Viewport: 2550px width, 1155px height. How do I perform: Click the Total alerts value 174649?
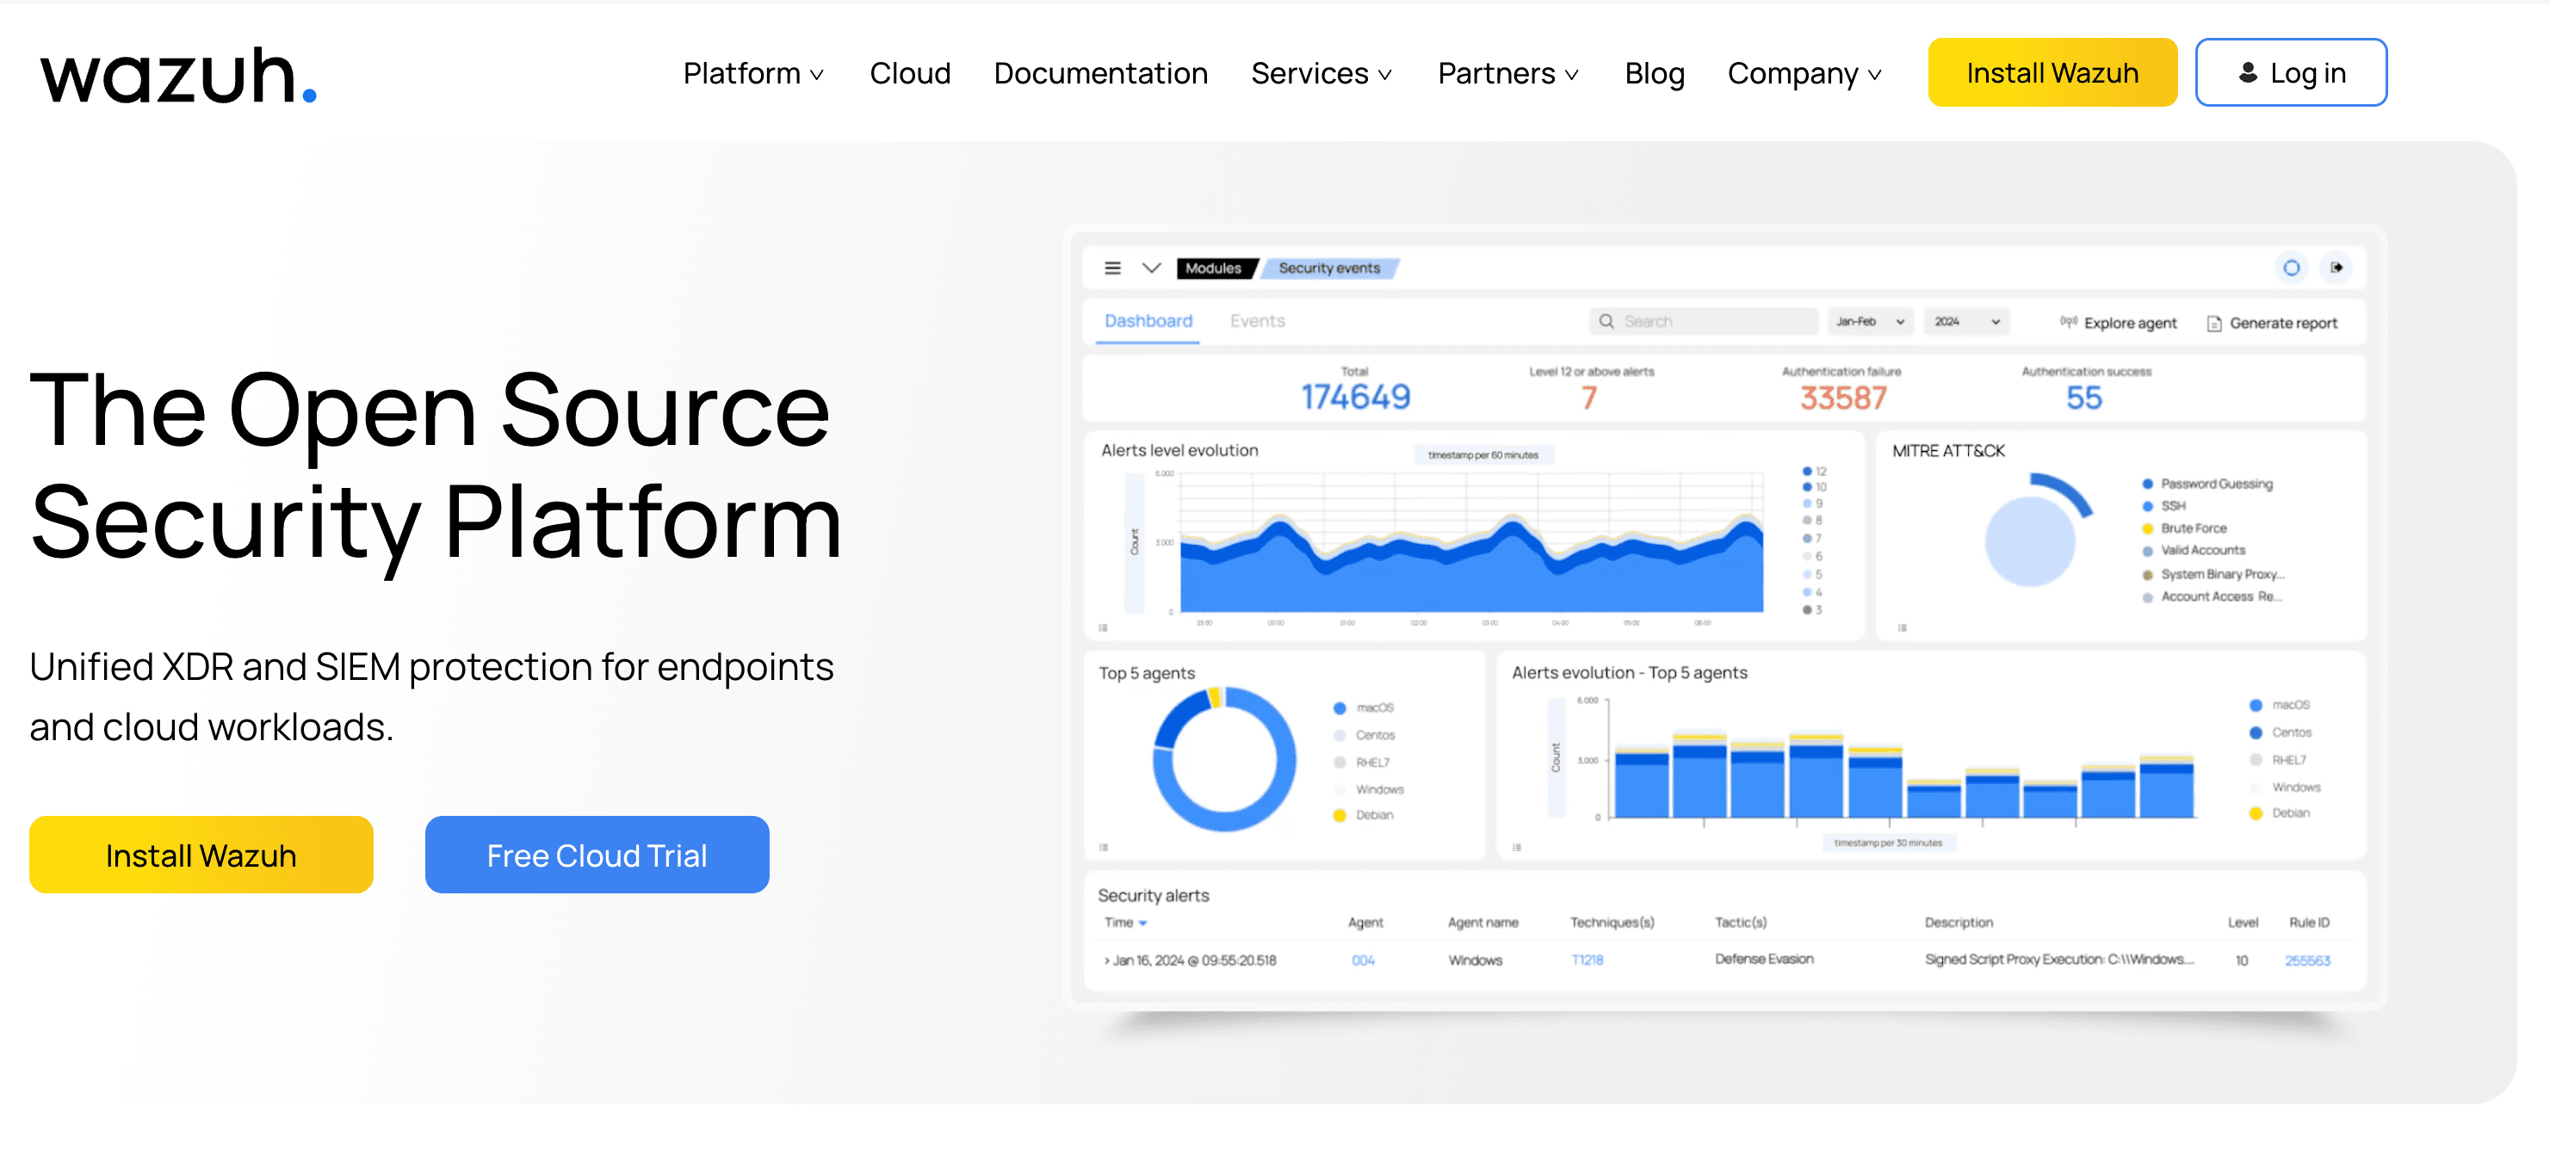tap(1355, 398)
